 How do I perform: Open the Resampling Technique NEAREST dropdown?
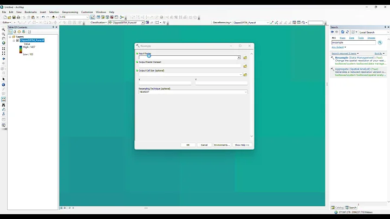click(x=245, y=92)
